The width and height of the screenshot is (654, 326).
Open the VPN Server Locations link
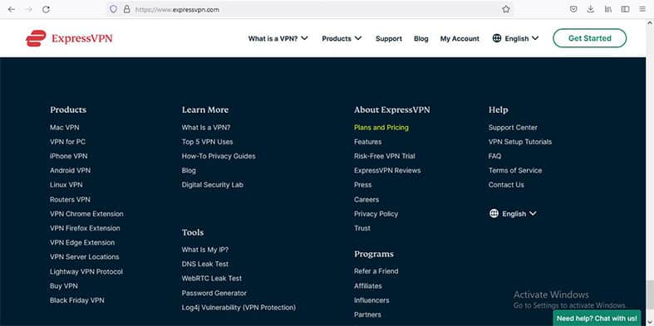(84, 257)
